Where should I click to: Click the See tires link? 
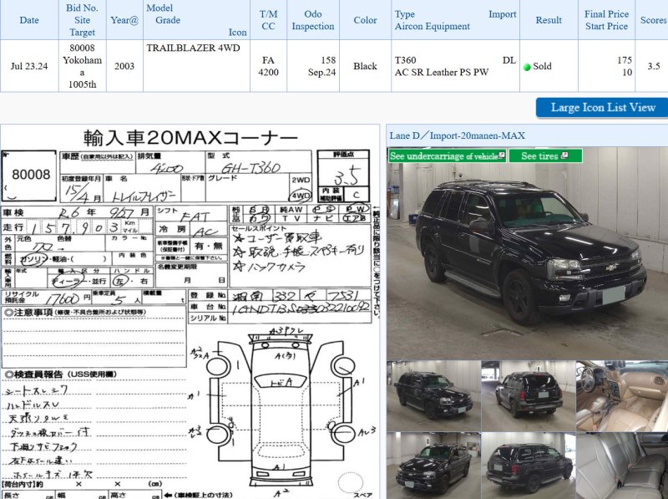click(539, 155)
